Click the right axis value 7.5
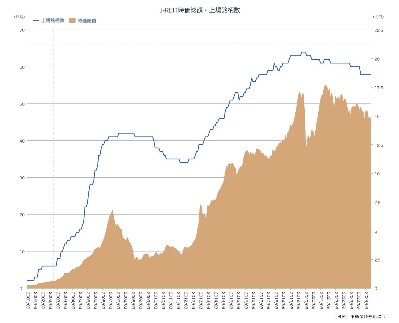The height and width of the screenshot is (323, 399). tap(377, 203)
